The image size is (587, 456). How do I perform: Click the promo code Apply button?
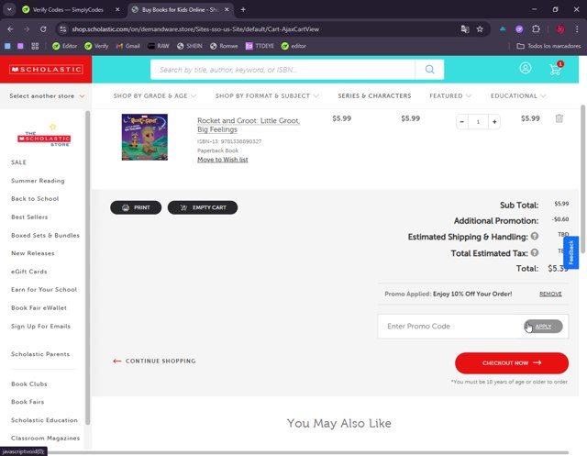pyautogui.click(x=543, y=326)
